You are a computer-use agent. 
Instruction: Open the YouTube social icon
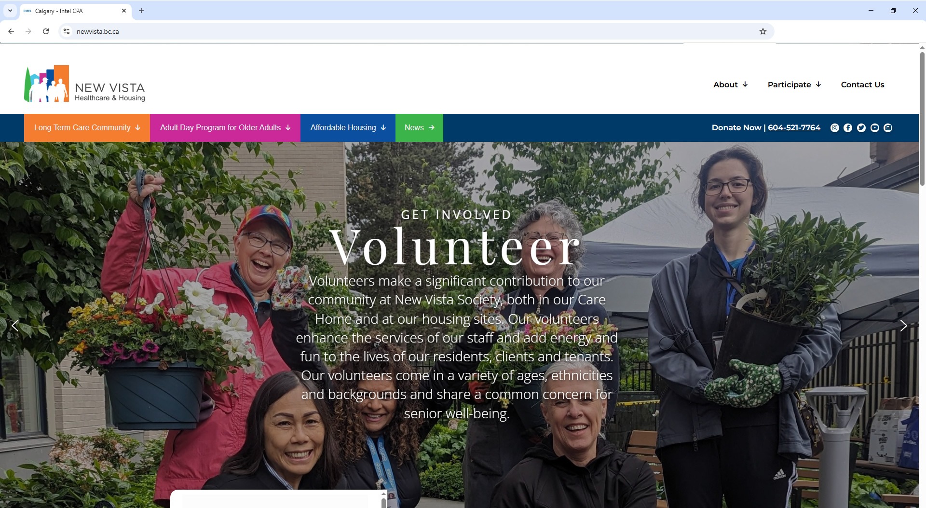tap(874, 128)
